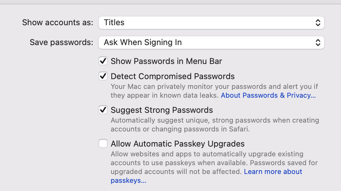Follow the Learn more about passkeys link

273,171
